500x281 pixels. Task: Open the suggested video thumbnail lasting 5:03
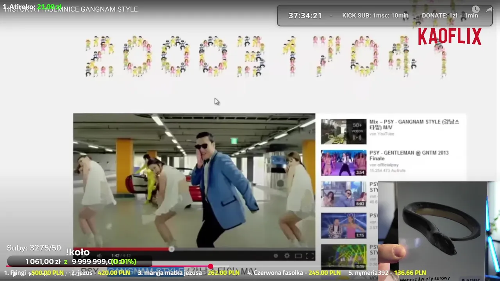(x=344, y=194)
